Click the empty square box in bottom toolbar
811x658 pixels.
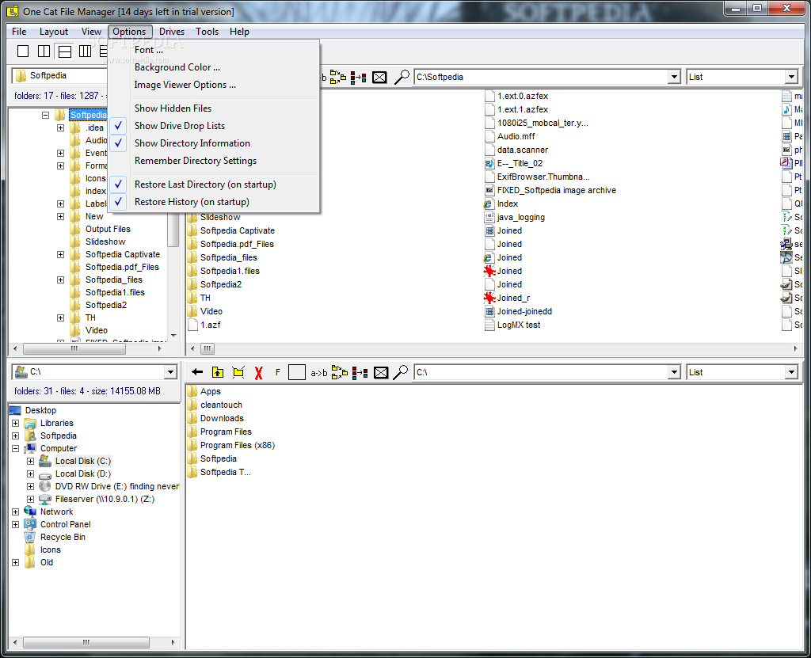[x=297, y=372]
